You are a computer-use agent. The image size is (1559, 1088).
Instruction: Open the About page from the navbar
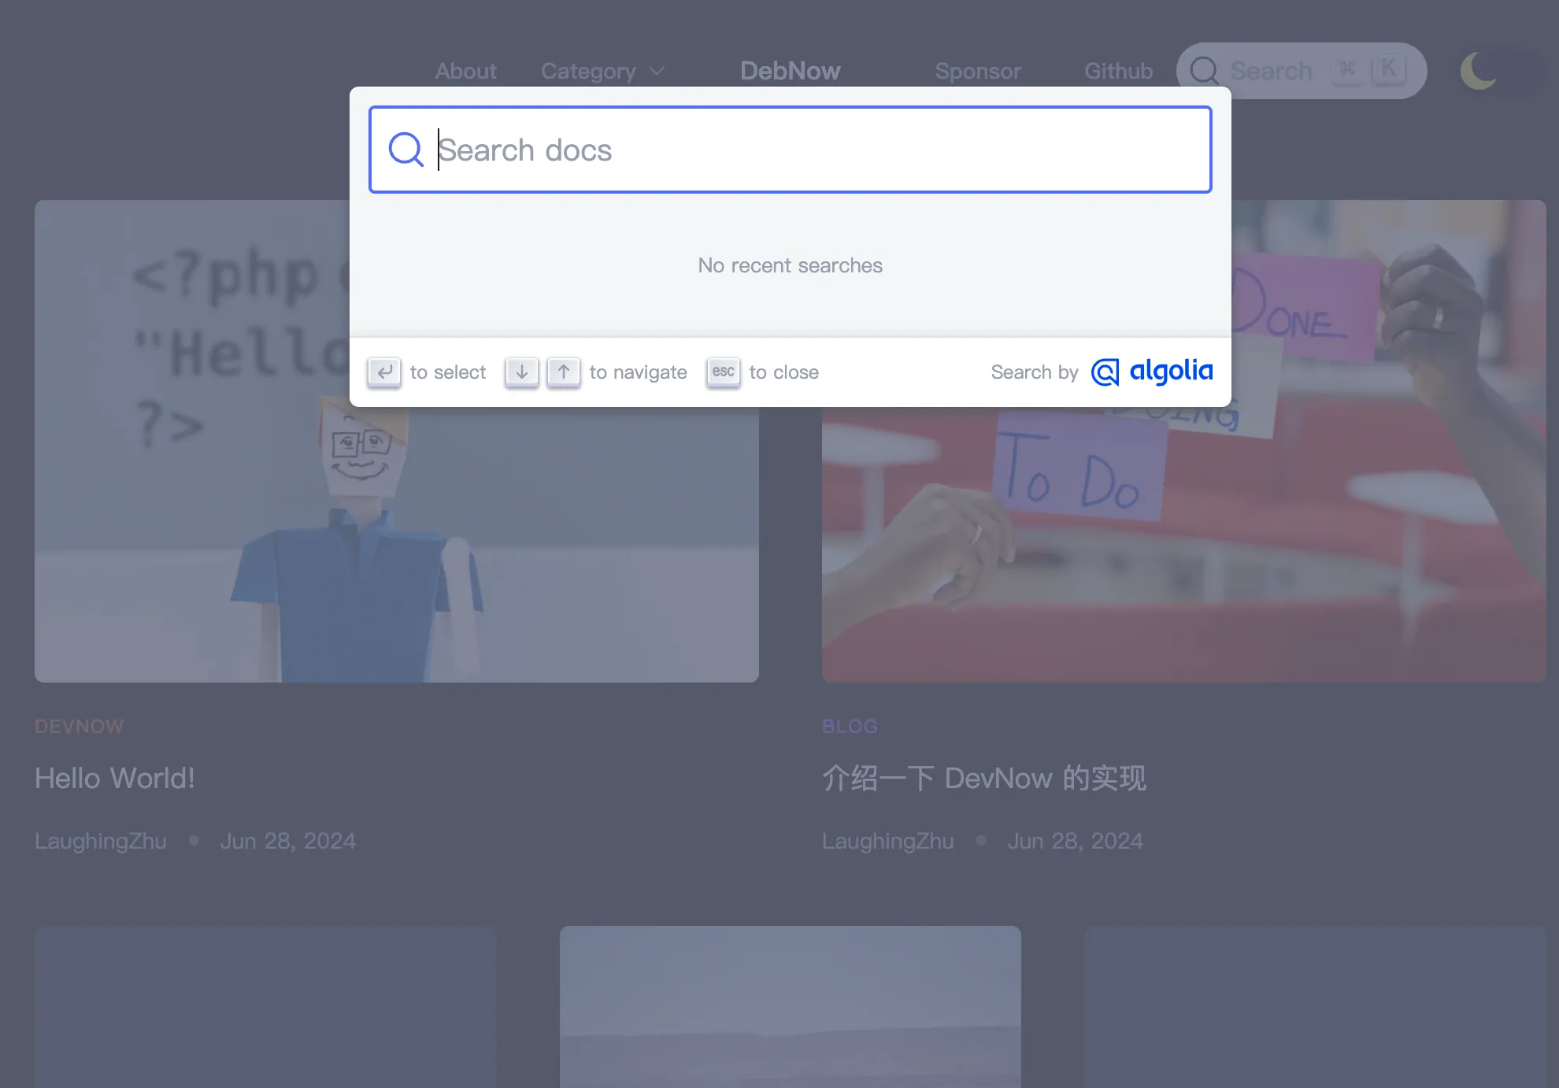(465, 71)
